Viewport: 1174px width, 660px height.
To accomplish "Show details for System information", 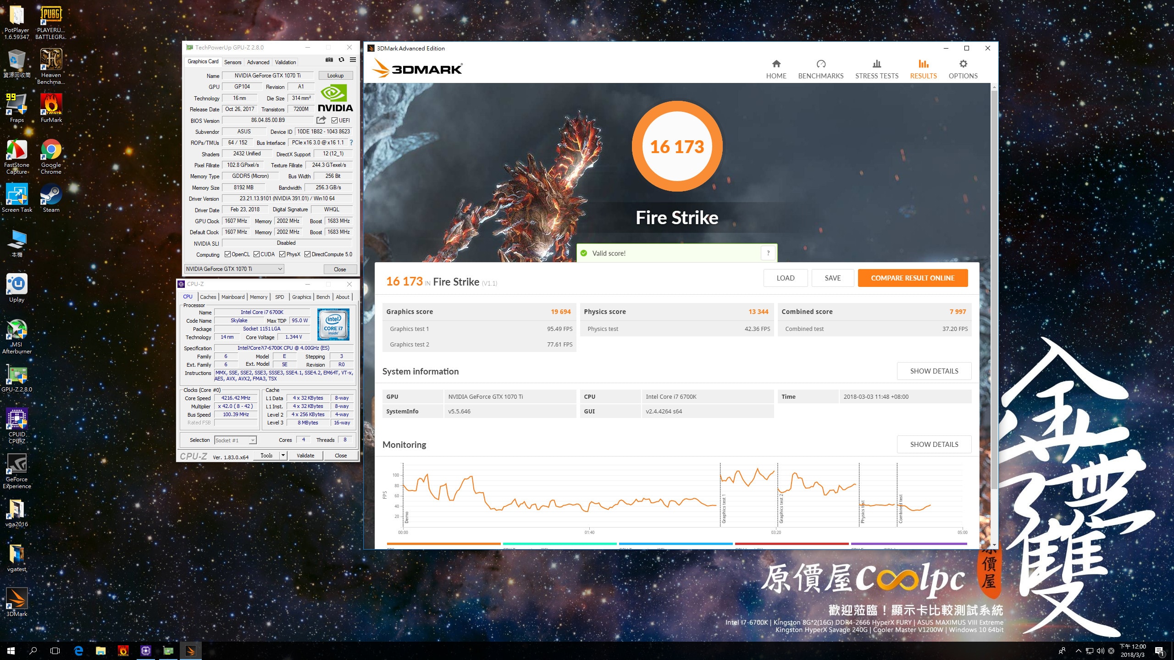I will coord(934,371).
